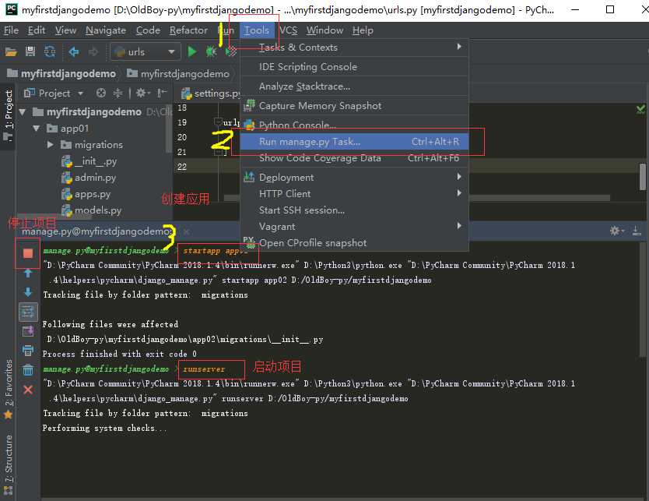
Task: Click the Back navigation arrow
Action: (74, 51)
